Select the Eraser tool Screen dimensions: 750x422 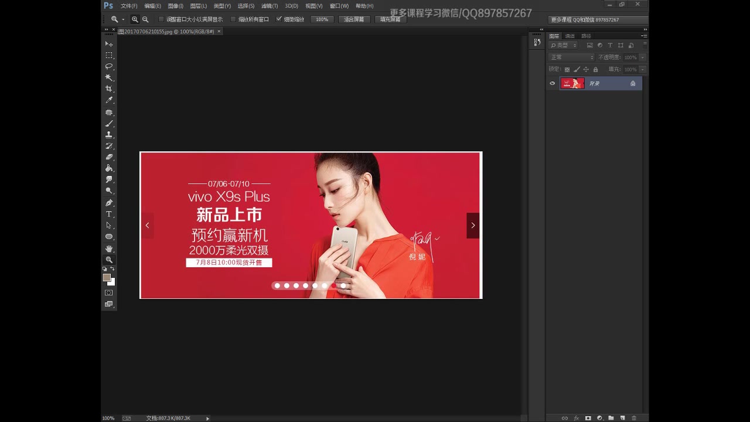click(x=109, y=157)
